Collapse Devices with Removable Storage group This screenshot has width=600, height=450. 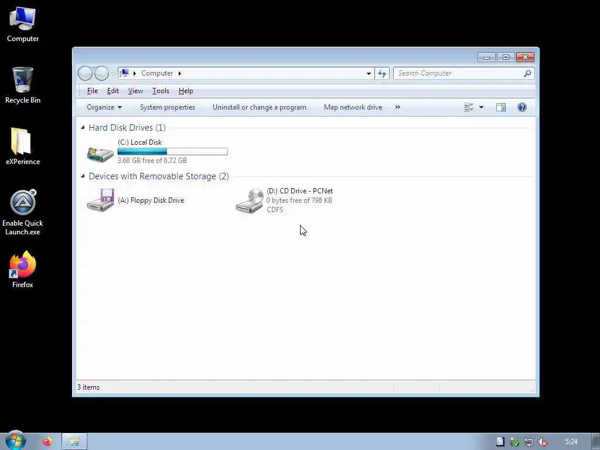83,176
